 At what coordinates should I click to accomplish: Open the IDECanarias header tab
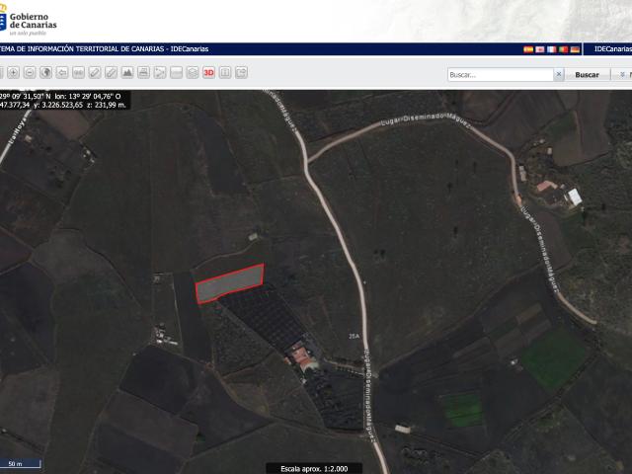[x=611, y=48]
